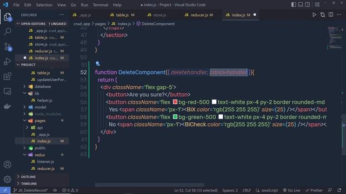Click the lightbulb code action on line 51
Screen dimensions: 346x194
[x=97, y=64]
